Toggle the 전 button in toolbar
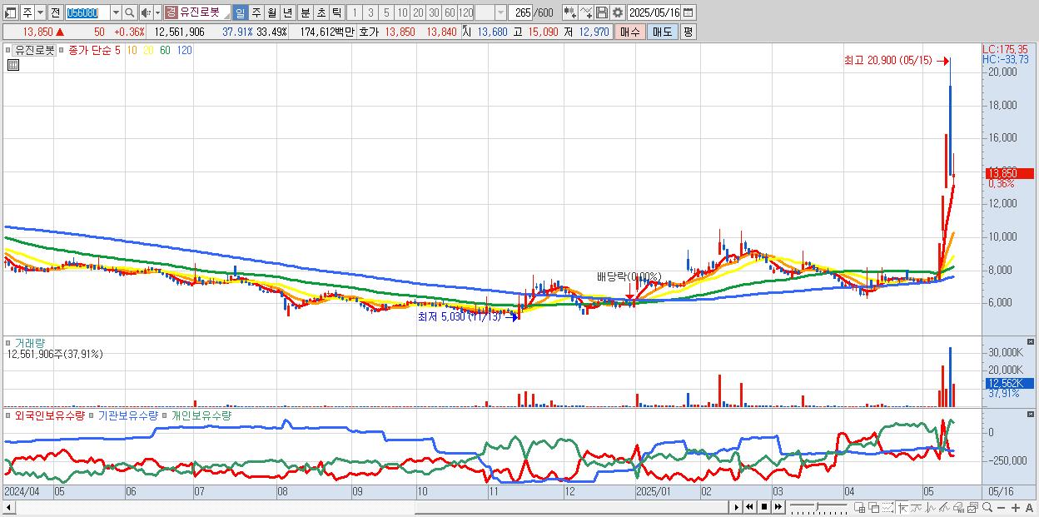 (x=55, y=12)
